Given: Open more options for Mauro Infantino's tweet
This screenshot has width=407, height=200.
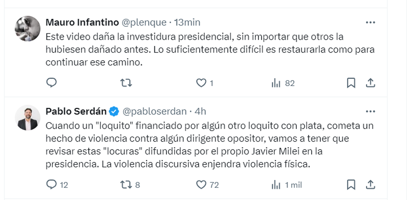Looking at the screenshot, I should [x=370, y=22].
